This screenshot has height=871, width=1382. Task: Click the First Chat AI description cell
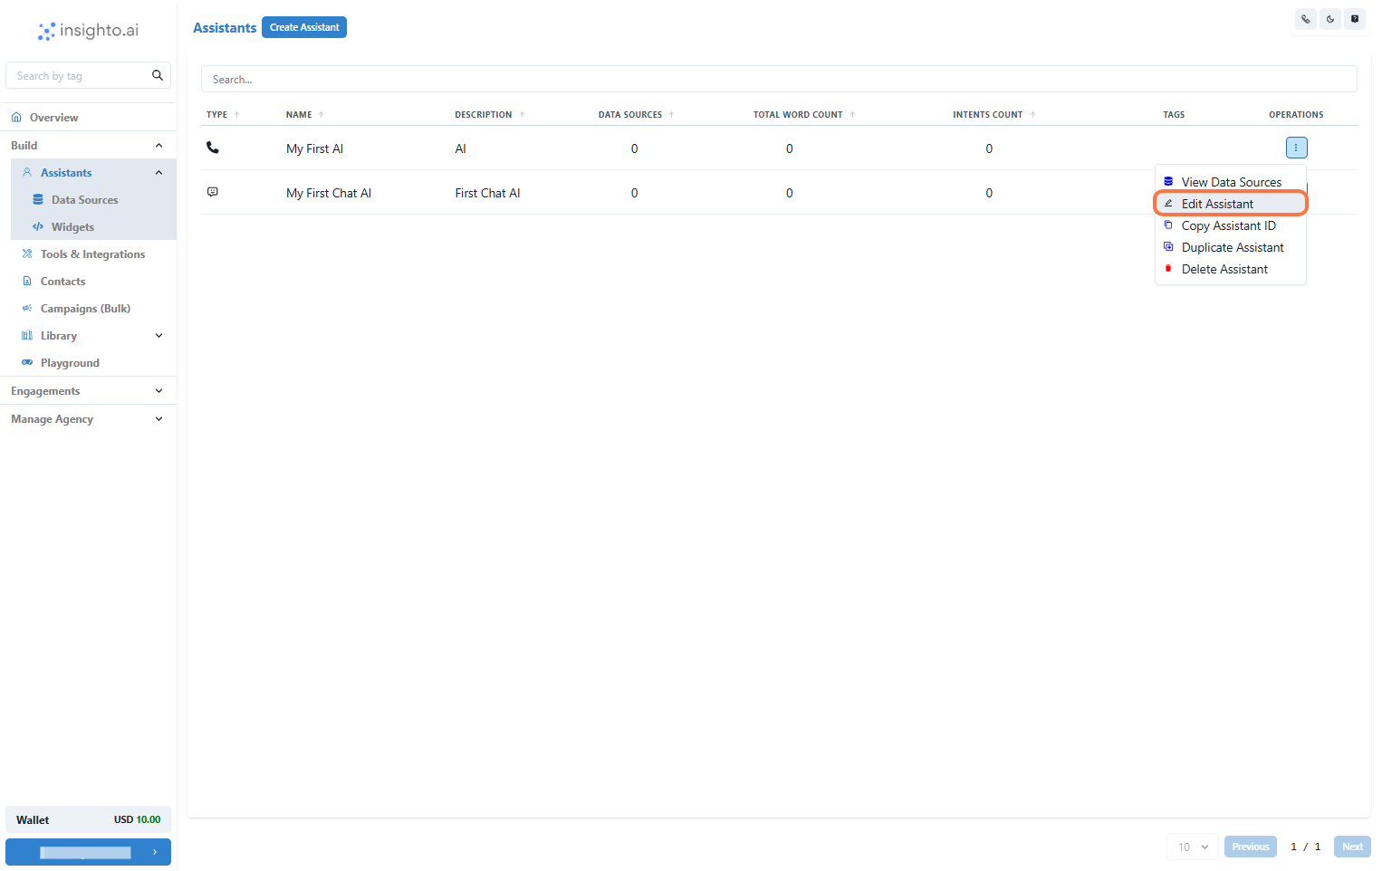pyautogui.click(x=487, y=193)
